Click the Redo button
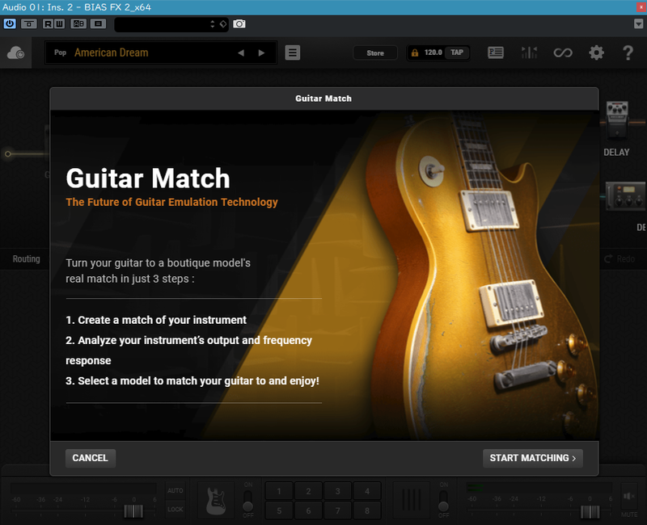This screenshot has width=647, height=525. (620, 258)
